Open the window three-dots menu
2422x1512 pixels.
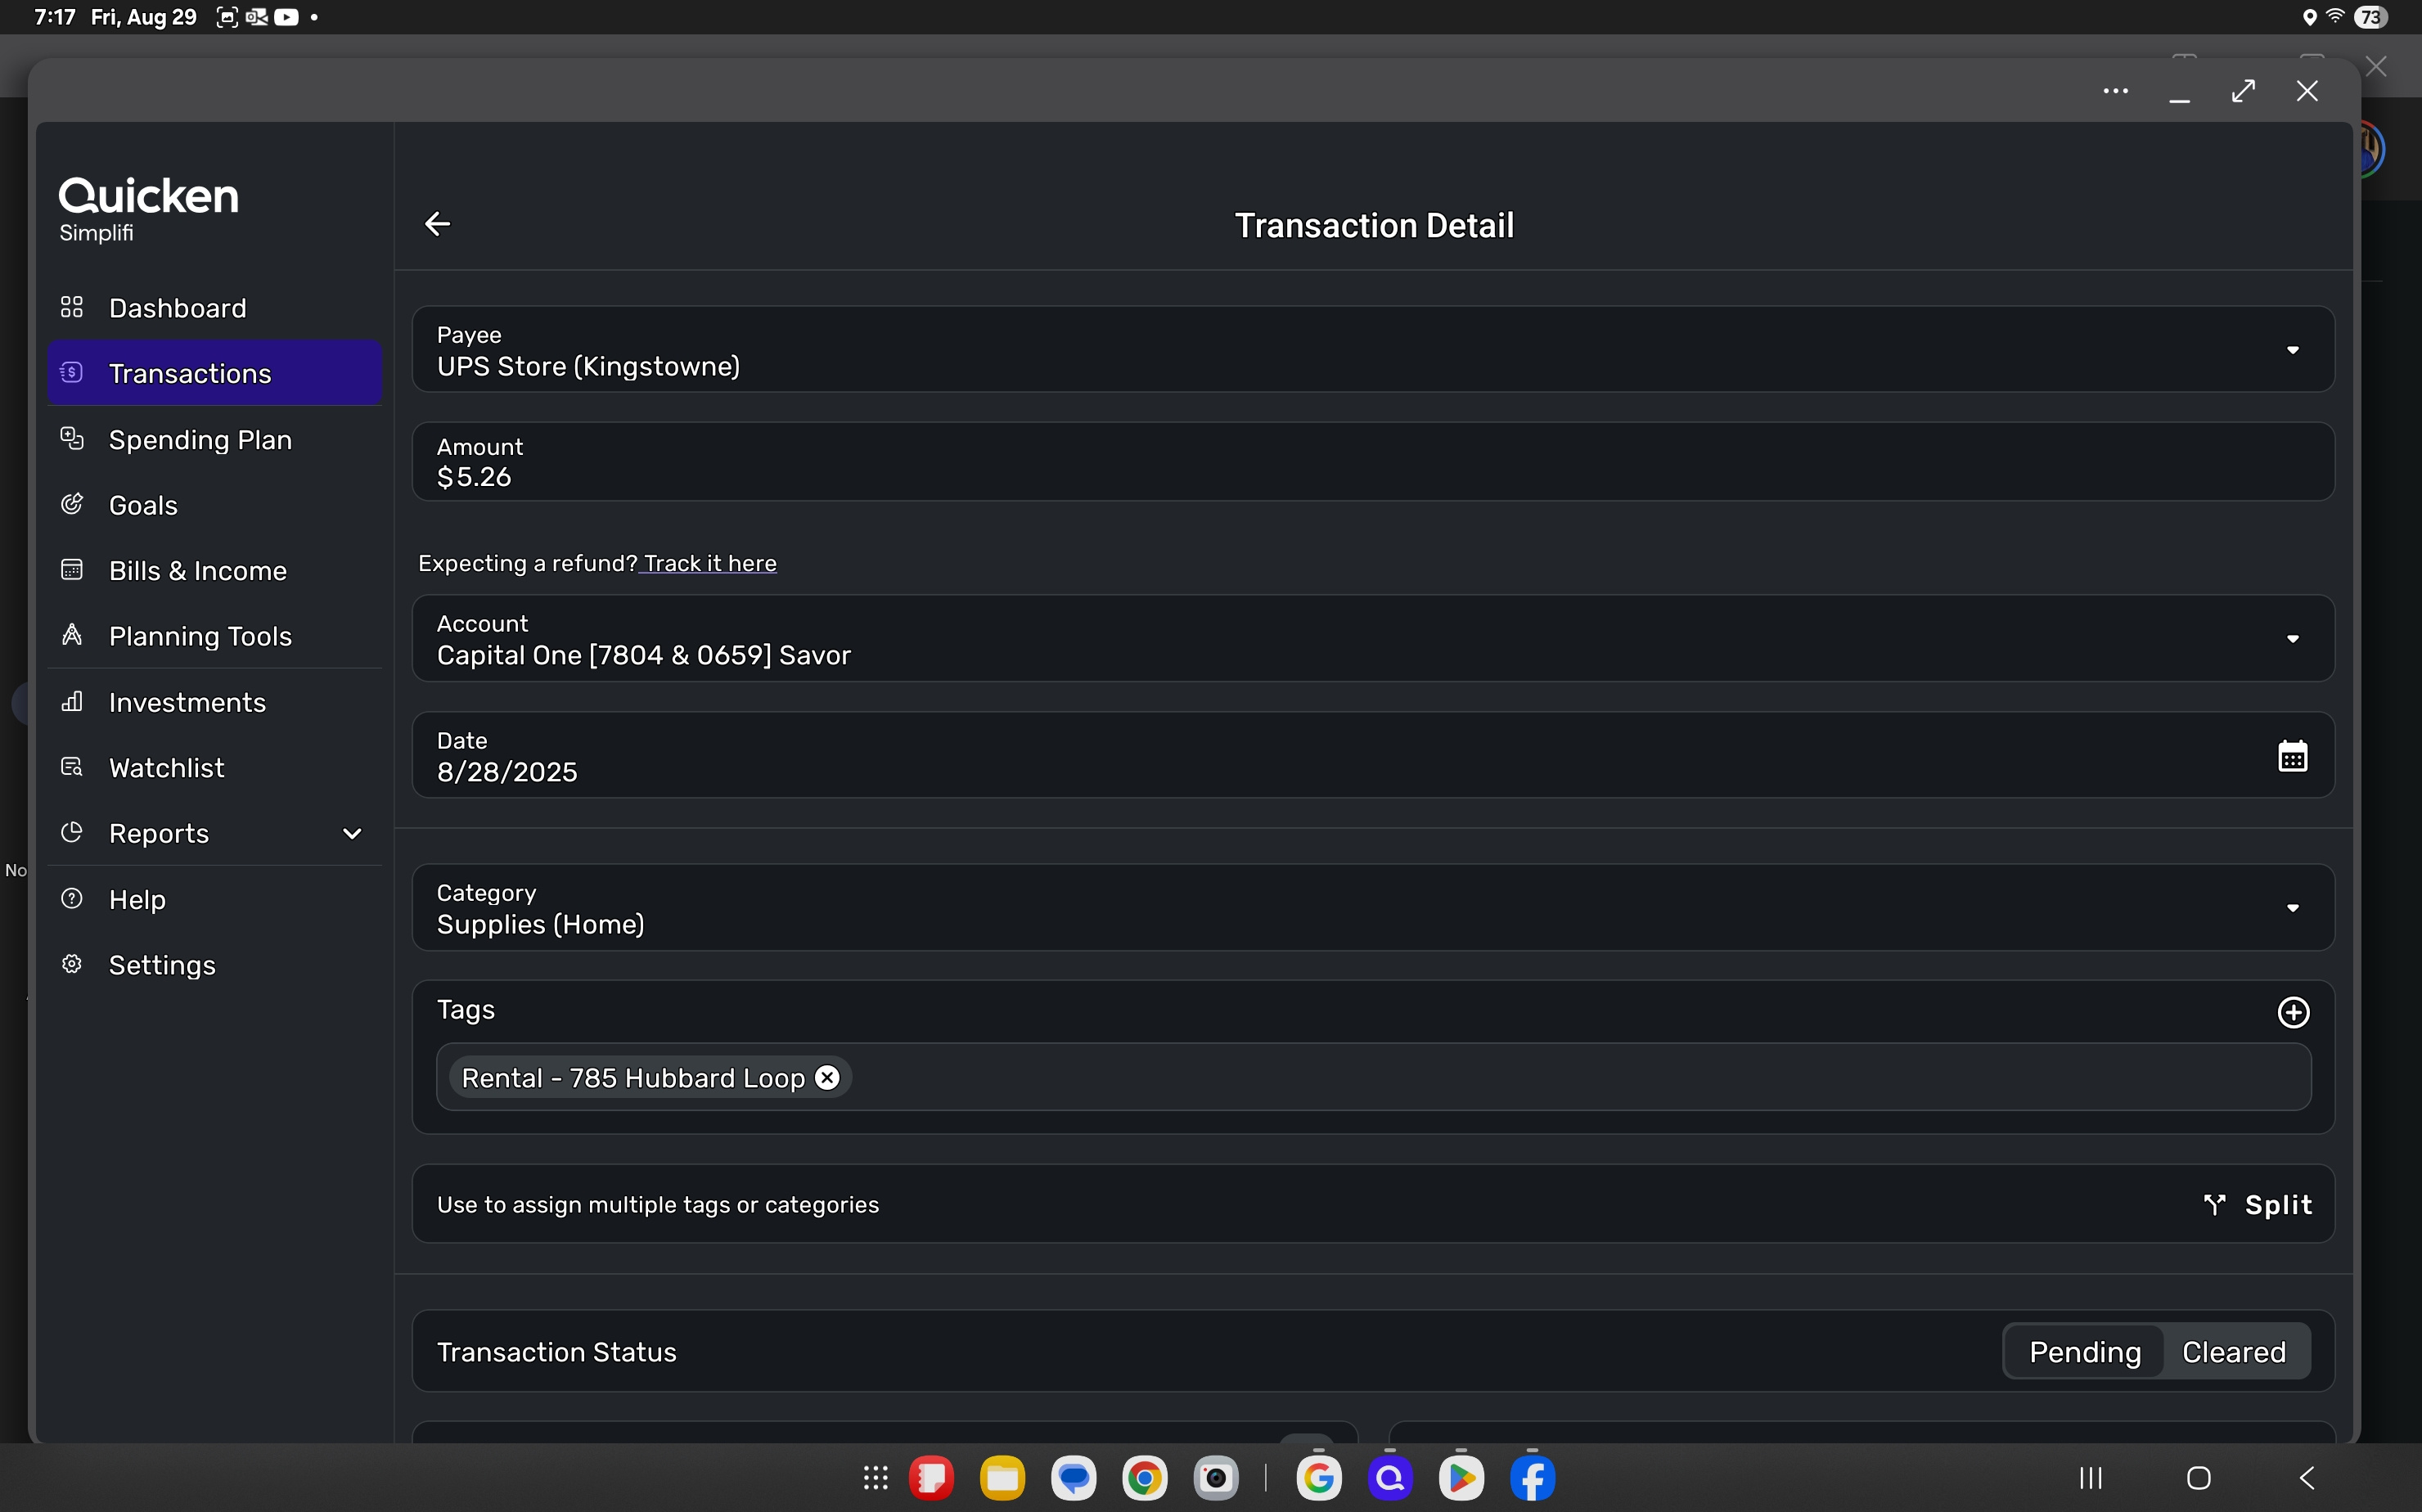pos(2115,91)
